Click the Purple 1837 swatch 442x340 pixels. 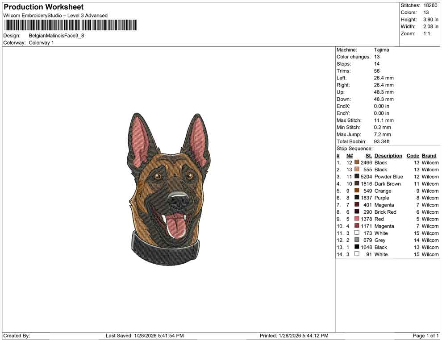(357, 198)
